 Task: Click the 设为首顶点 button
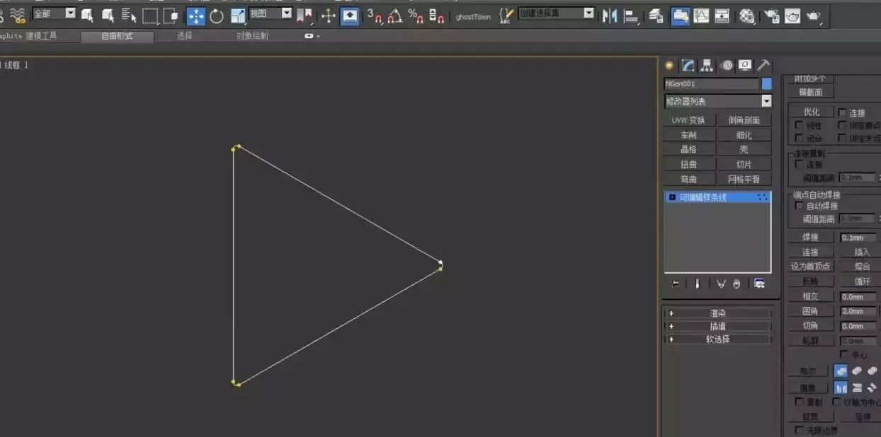click(811, 267)
